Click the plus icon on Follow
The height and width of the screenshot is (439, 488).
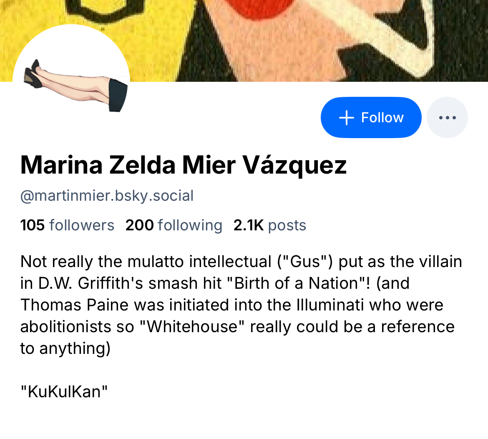coord(346,118)
